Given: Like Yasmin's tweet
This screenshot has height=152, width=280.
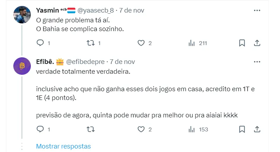Looking at the screenshot, I should coord(141,43).
